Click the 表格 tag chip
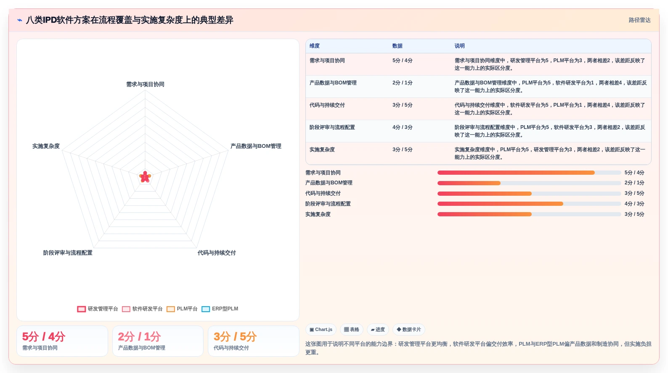This screenshot has width=668, height=373. click(352, 330)
